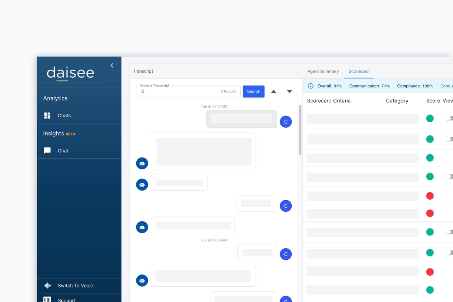Switch to the Agent Summary tab
Image resolution: width=453 pixels, height=302 pixels.
coord(323,72)
